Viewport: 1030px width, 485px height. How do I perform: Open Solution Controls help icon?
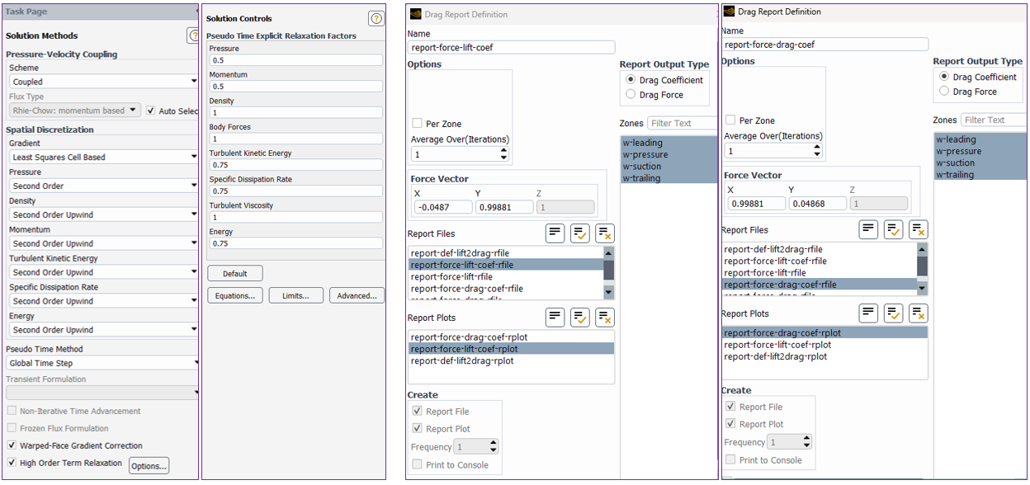[376, 18]
